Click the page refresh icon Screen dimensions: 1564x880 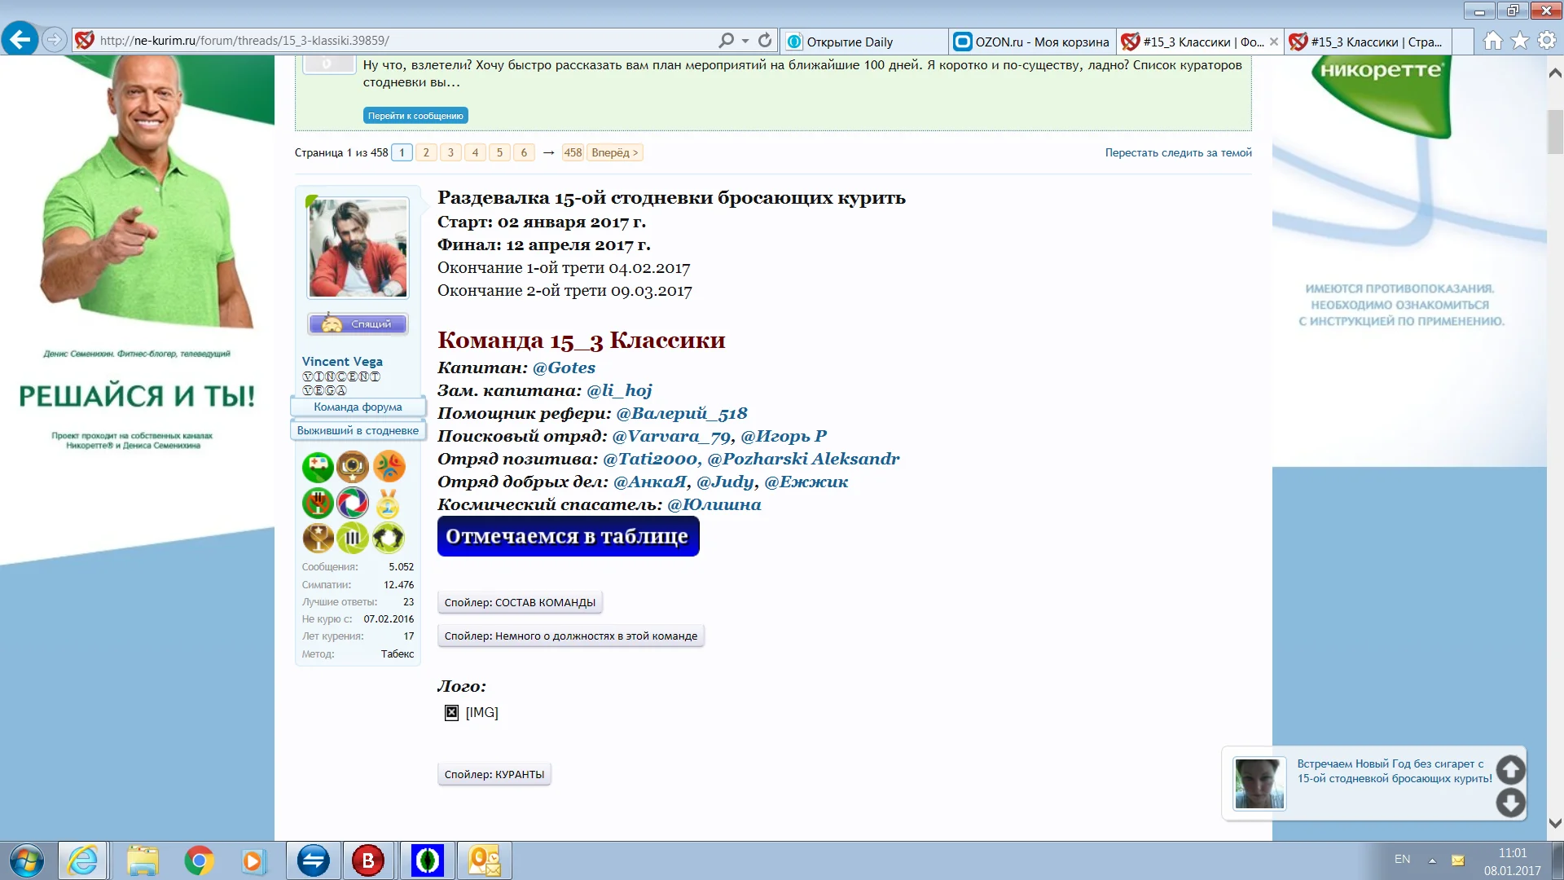[764, 41]
